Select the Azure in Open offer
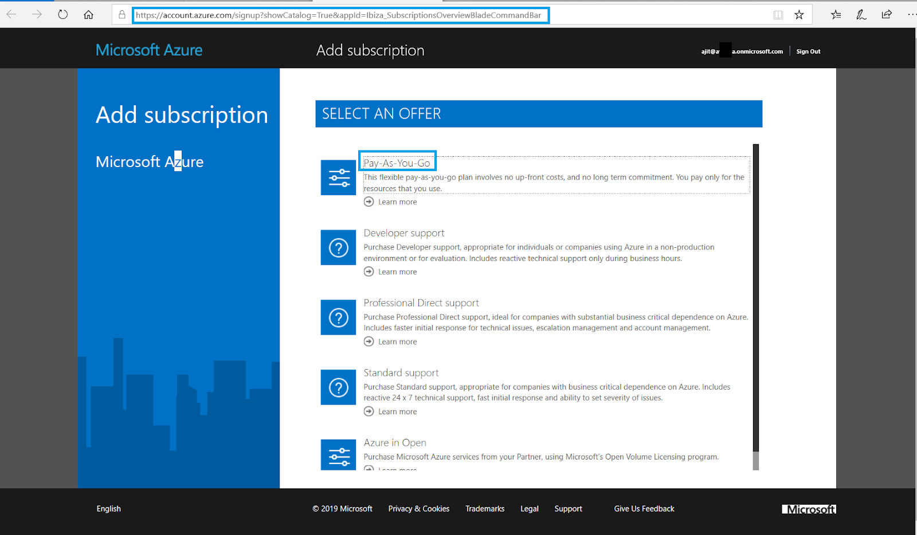Image resolution: width=917 pixels, height=535 pixels. 394,442
